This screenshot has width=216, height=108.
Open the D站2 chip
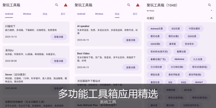184,82
